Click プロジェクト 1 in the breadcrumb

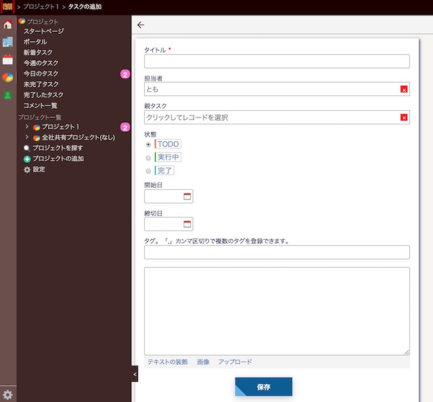[x=41, y=7]
